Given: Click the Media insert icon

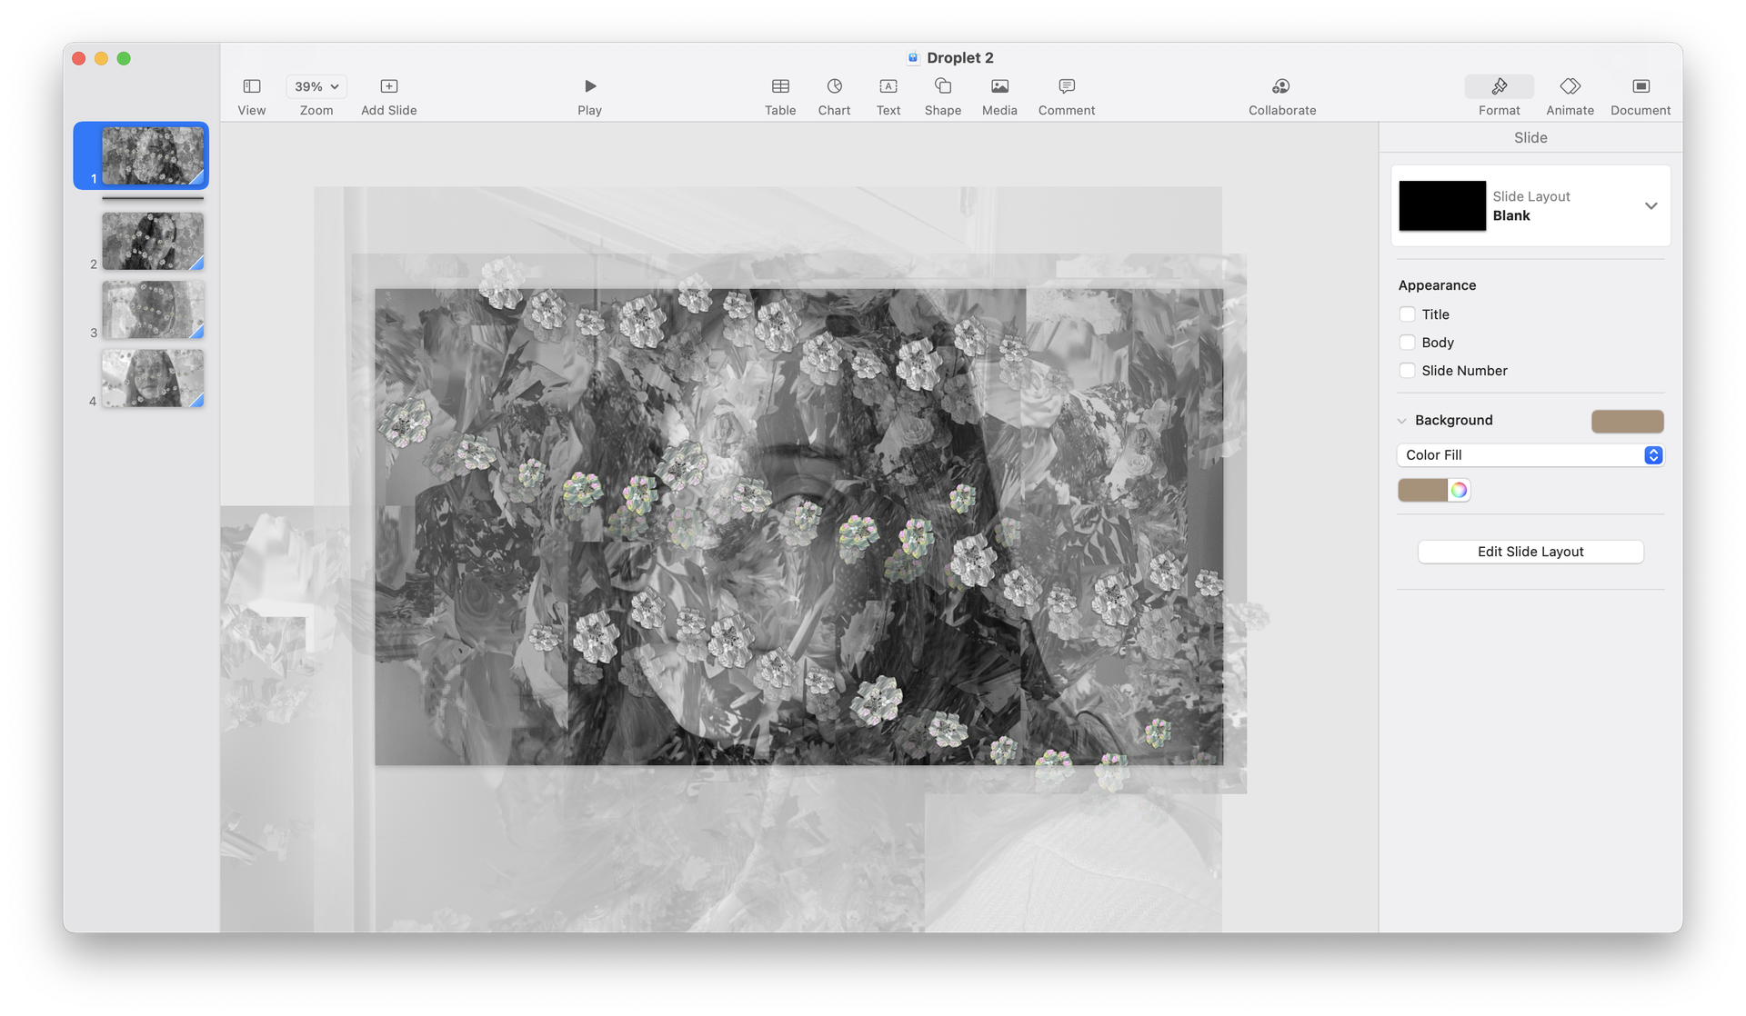Looking at the screenshot, I should click(x=999, y=86).
